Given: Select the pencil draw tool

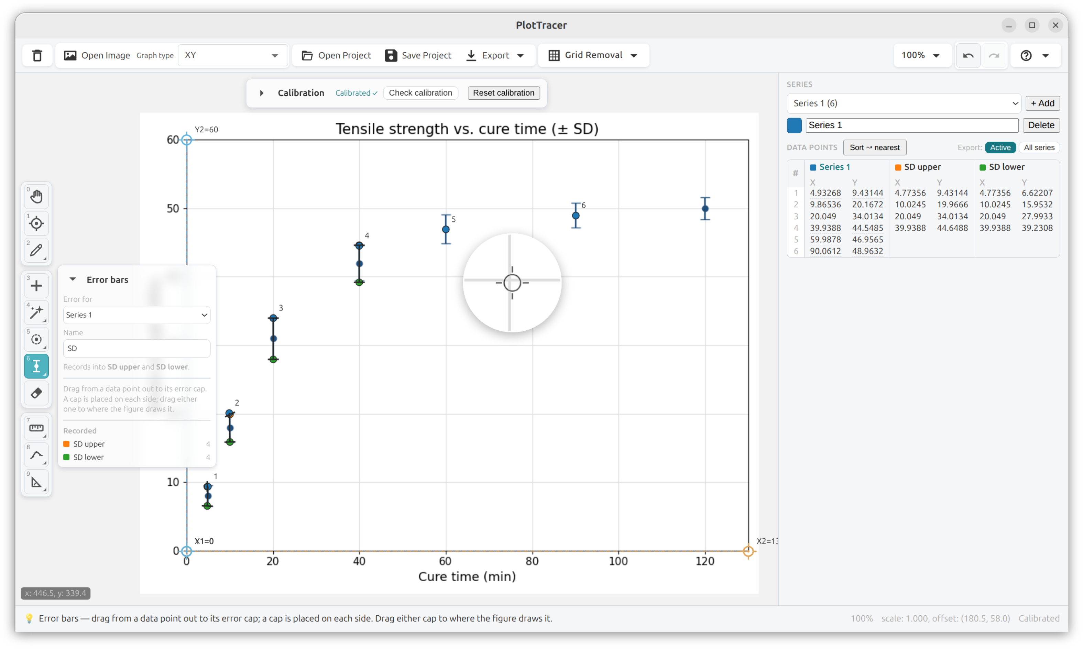Looking at the screenshot, I should [x=37, y=251].
